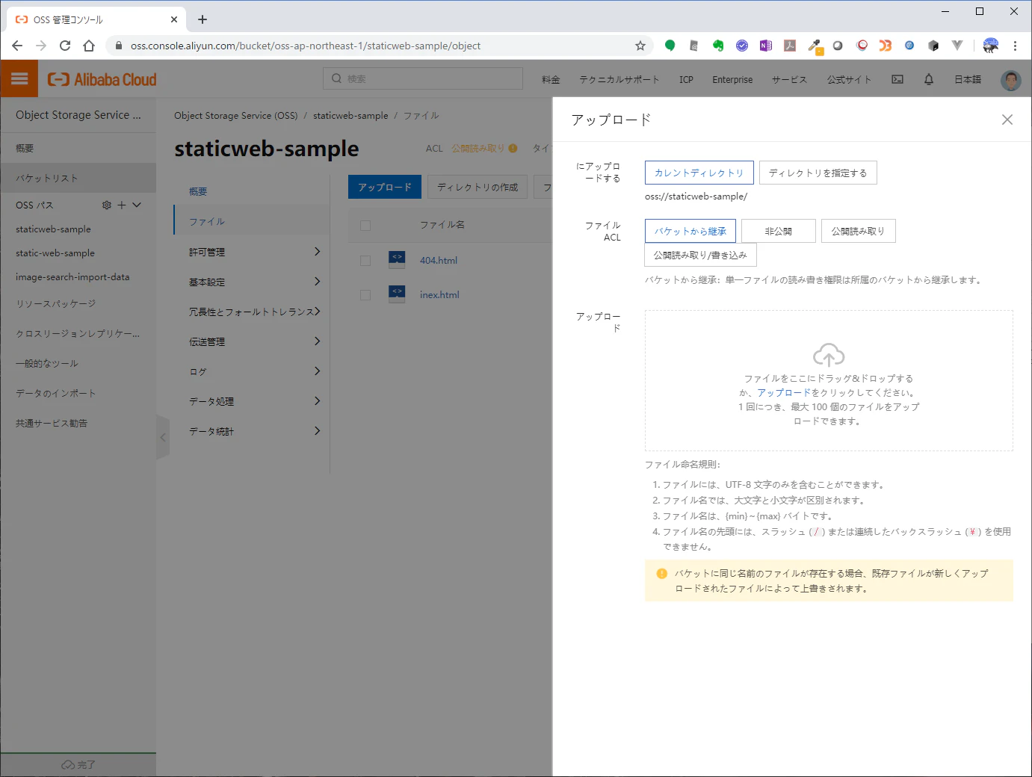The height and width of the screenshot is (777, 1032).
Task: Select バケットから継承 file ACL
Action: 690,231
